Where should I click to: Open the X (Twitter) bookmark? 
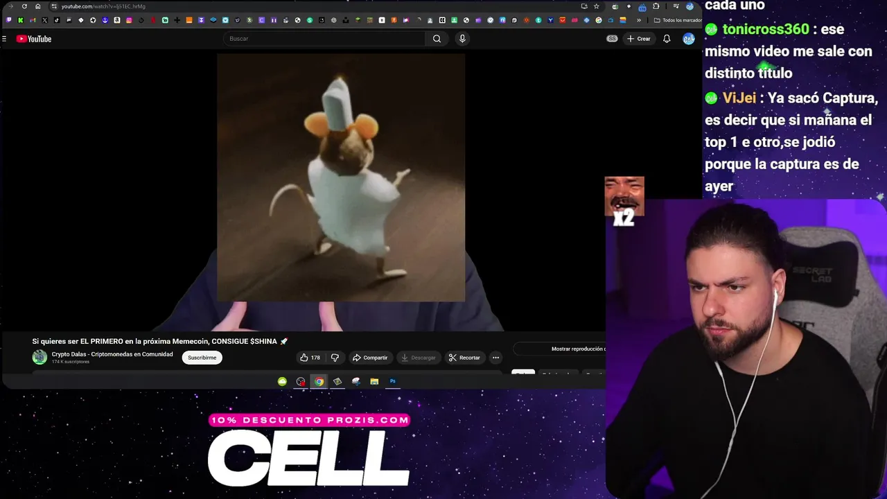coord(44,20)
